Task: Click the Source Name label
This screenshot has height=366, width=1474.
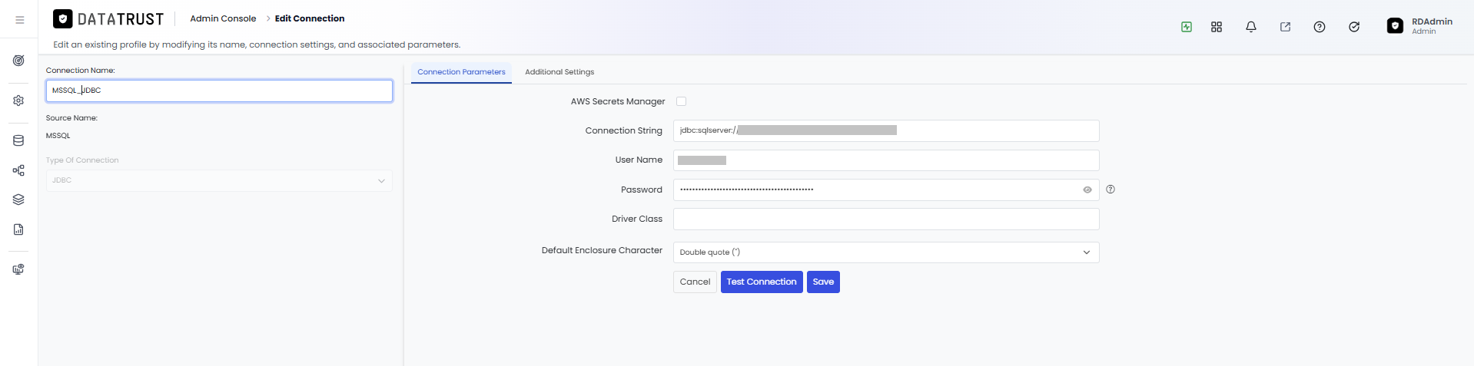Action: tap(71, 118)
